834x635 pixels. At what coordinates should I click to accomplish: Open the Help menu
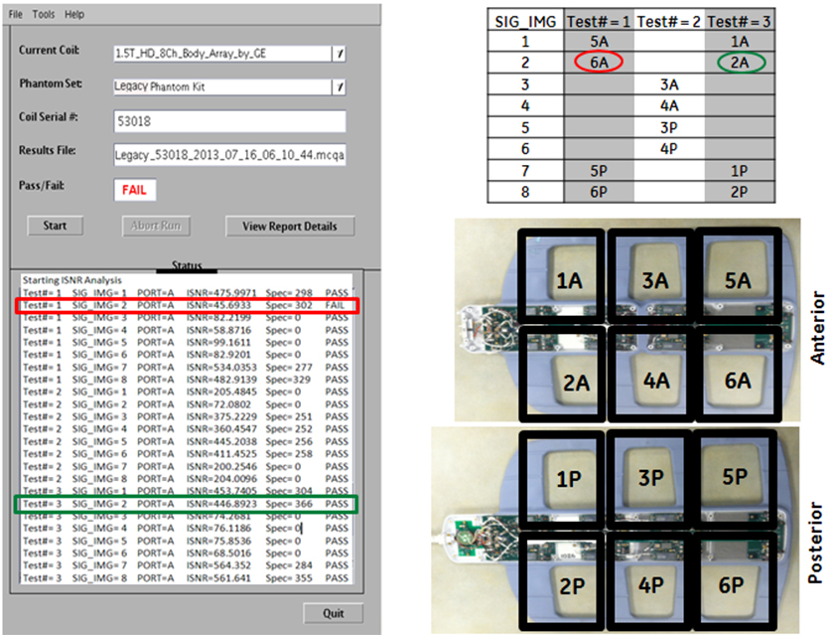point(74,15)
